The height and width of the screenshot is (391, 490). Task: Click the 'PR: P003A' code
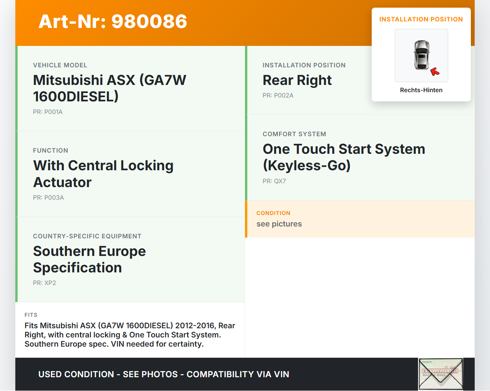pyautogui.click(x=49, y=197)
